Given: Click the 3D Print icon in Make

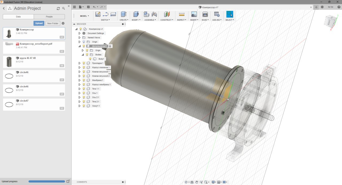Looking at the screenshot, I should coord(205,14).
